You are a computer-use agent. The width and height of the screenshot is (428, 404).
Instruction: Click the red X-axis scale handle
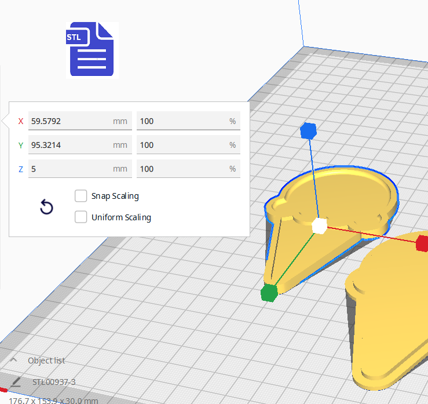pos(422,243)
